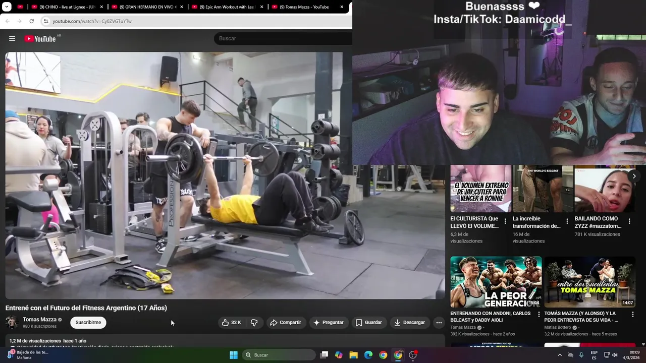Show next suggested videos with right chevron

(634, 176)
